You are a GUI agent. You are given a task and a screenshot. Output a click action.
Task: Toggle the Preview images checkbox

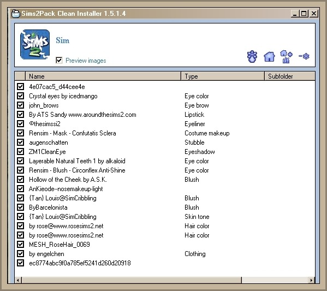tap(59, 60)
